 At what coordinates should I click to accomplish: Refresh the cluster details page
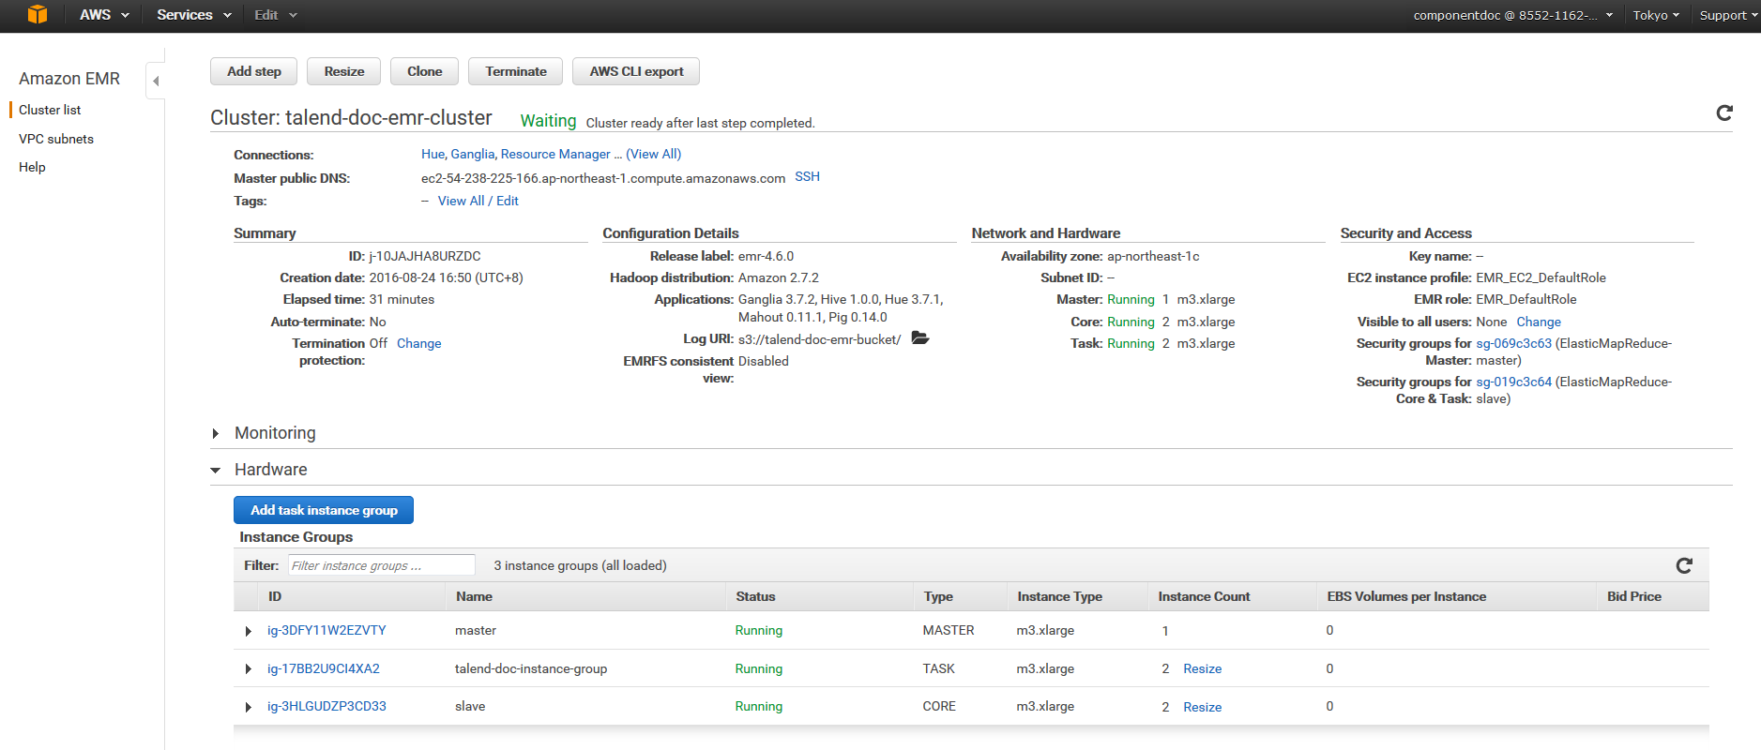pyautogui.click(x=1723, y=113)
